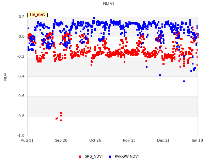Viewport: 218px width, 163px height.
Task: Click the -0.8 y-axis tick label
Action: (21, 116)
